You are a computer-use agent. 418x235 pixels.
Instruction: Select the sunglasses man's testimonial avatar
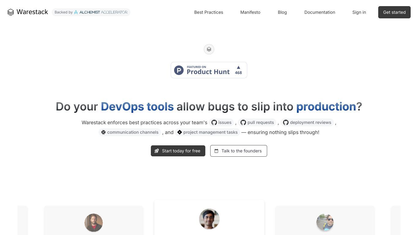coord(325,222)
